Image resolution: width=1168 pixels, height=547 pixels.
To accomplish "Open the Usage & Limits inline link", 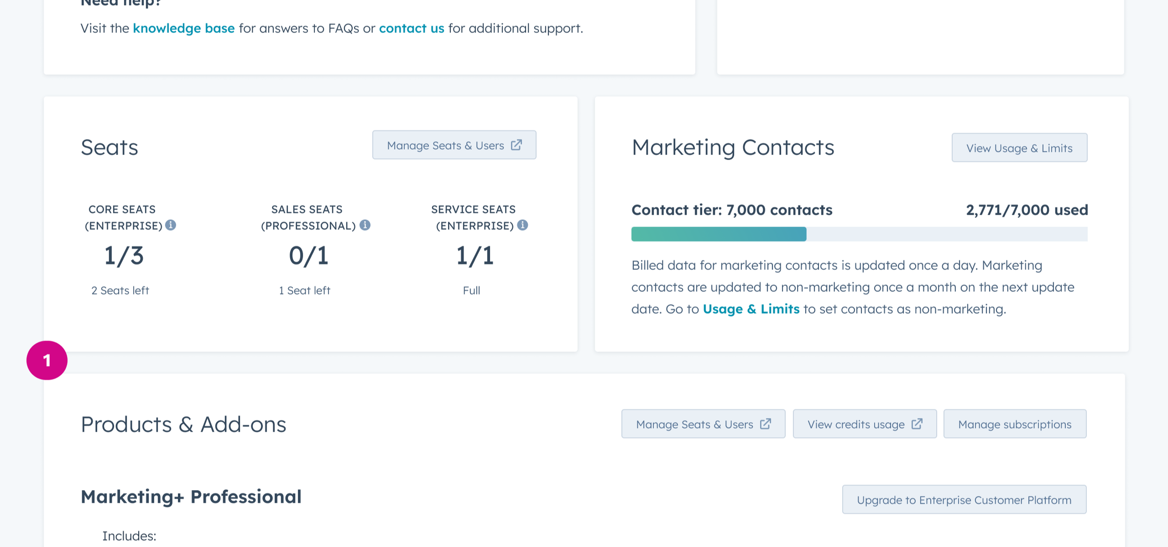I will tap(751, 309).
